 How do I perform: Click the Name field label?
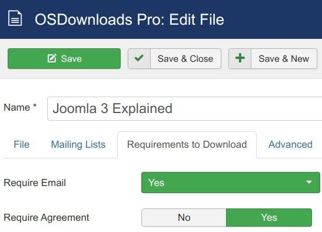coord(20,108)
